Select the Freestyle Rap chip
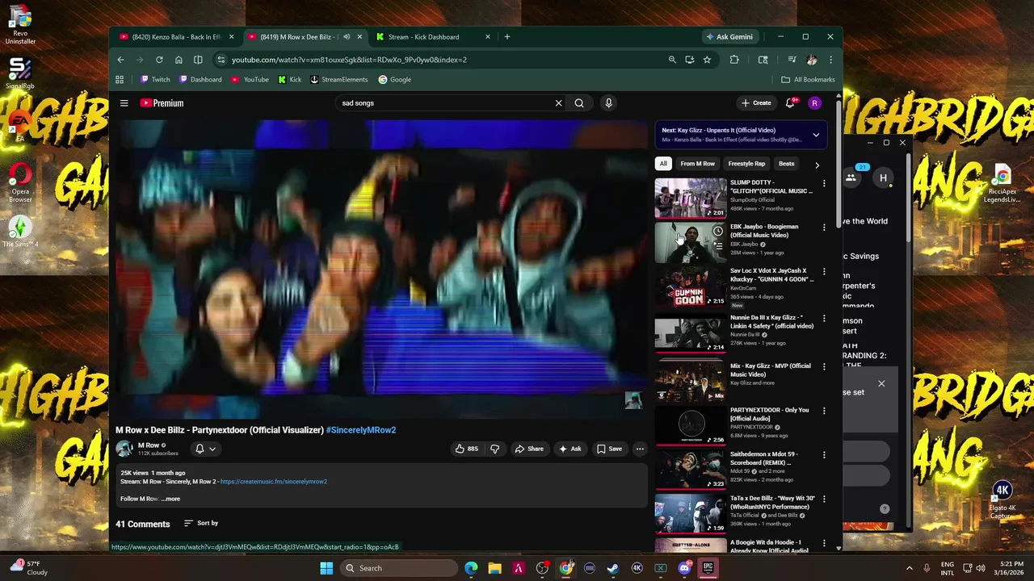This screenshot has height=581, width=1034. 746,164
